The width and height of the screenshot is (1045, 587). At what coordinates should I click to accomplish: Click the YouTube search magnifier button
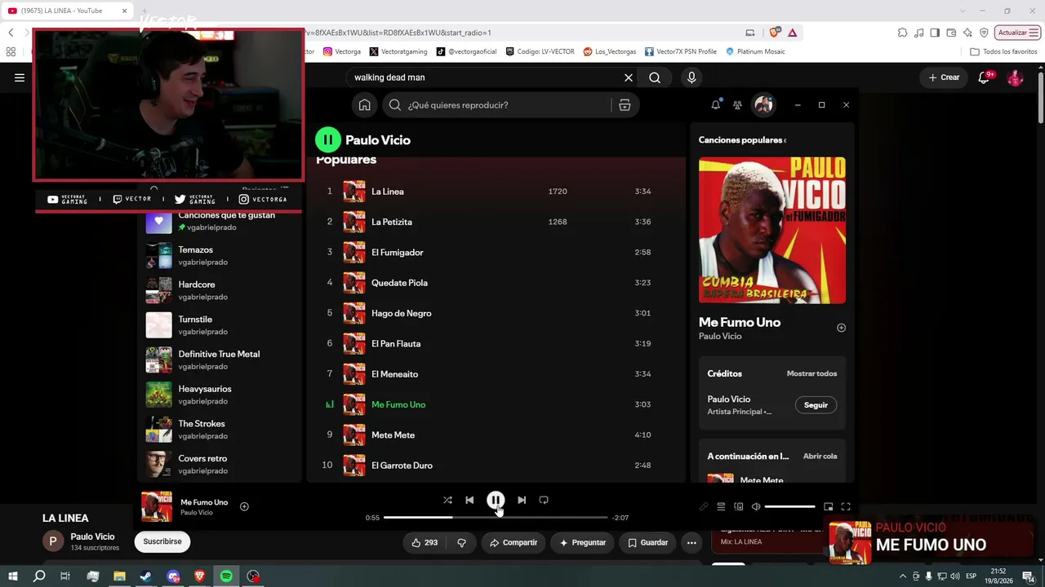(x=655, y=77)
